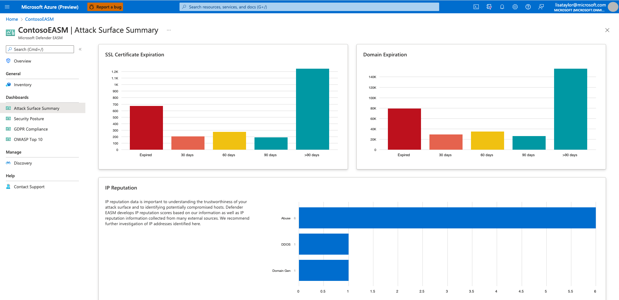Image resolution: width=619 pixels, height=300 pixels.
Task: Click the GDPR Compliance dashboard icon
Action: click(8, 129)
